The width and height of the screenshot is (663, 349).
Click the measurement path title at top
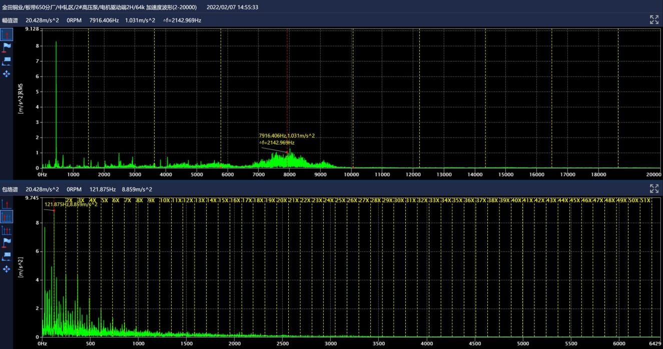pos(99,7)
